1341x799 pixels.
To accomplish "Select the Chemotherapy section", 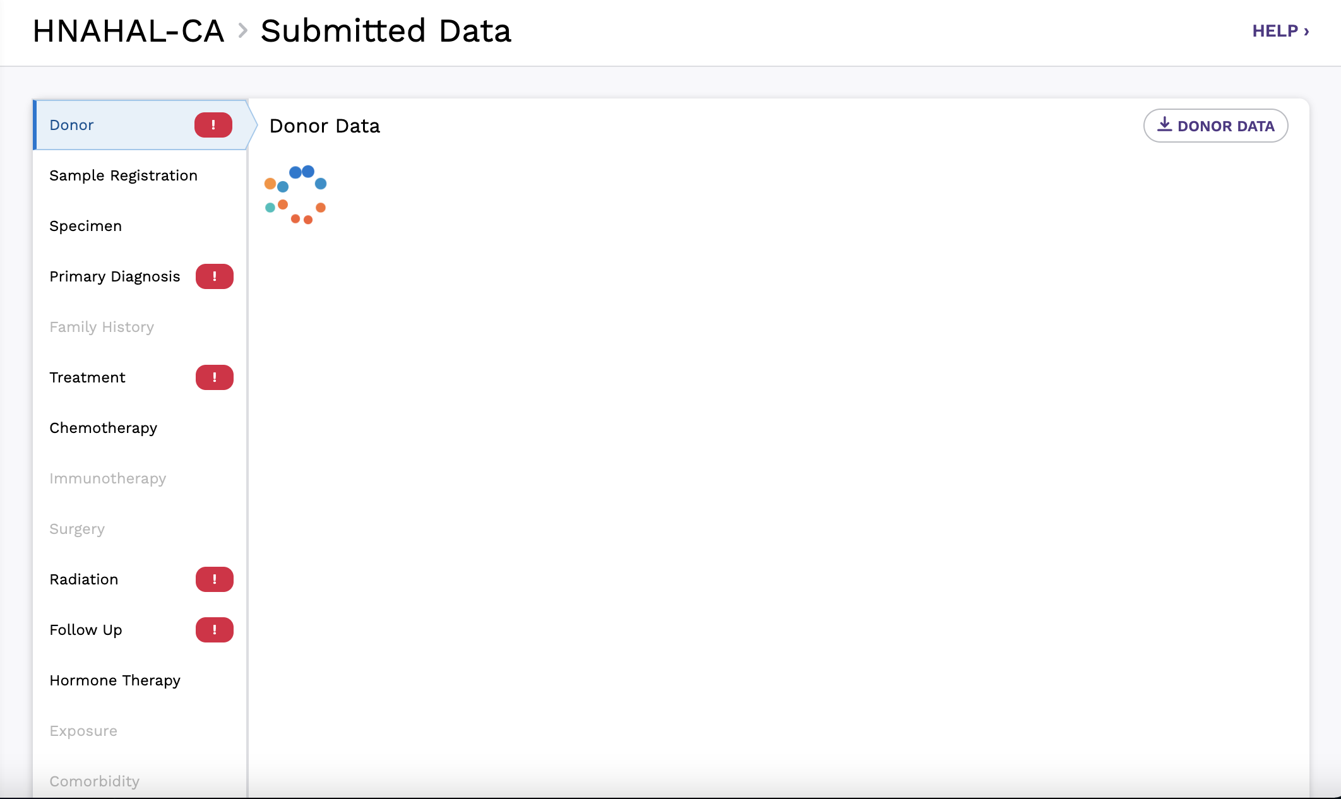I will click(103, 427).
